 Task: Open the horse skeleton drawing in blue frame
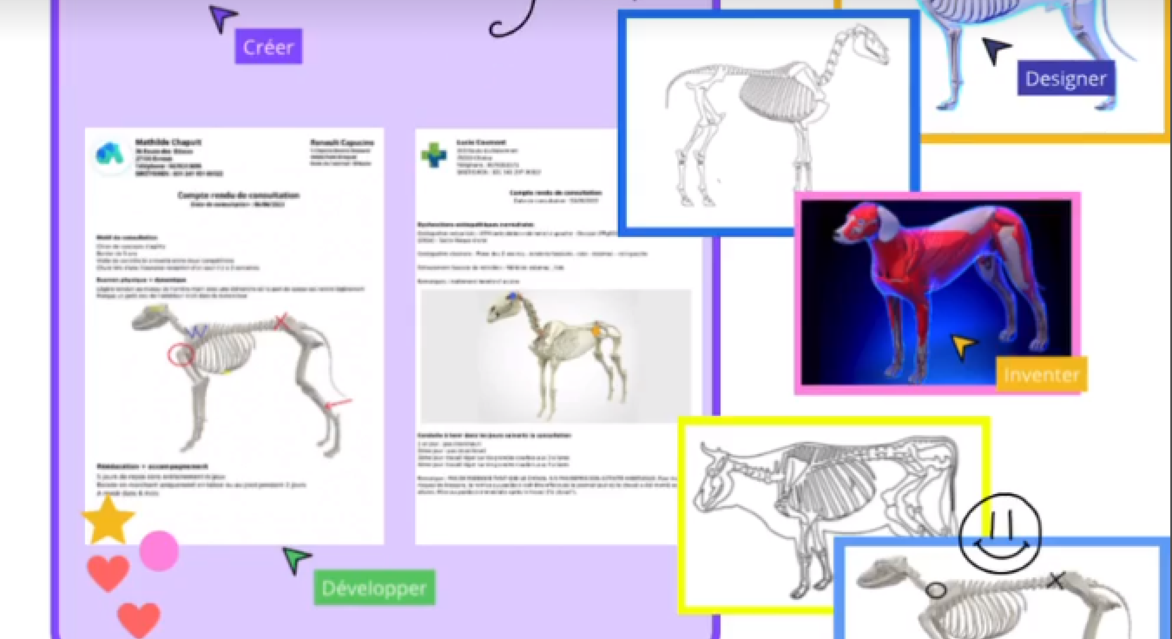tap(769, 123)
